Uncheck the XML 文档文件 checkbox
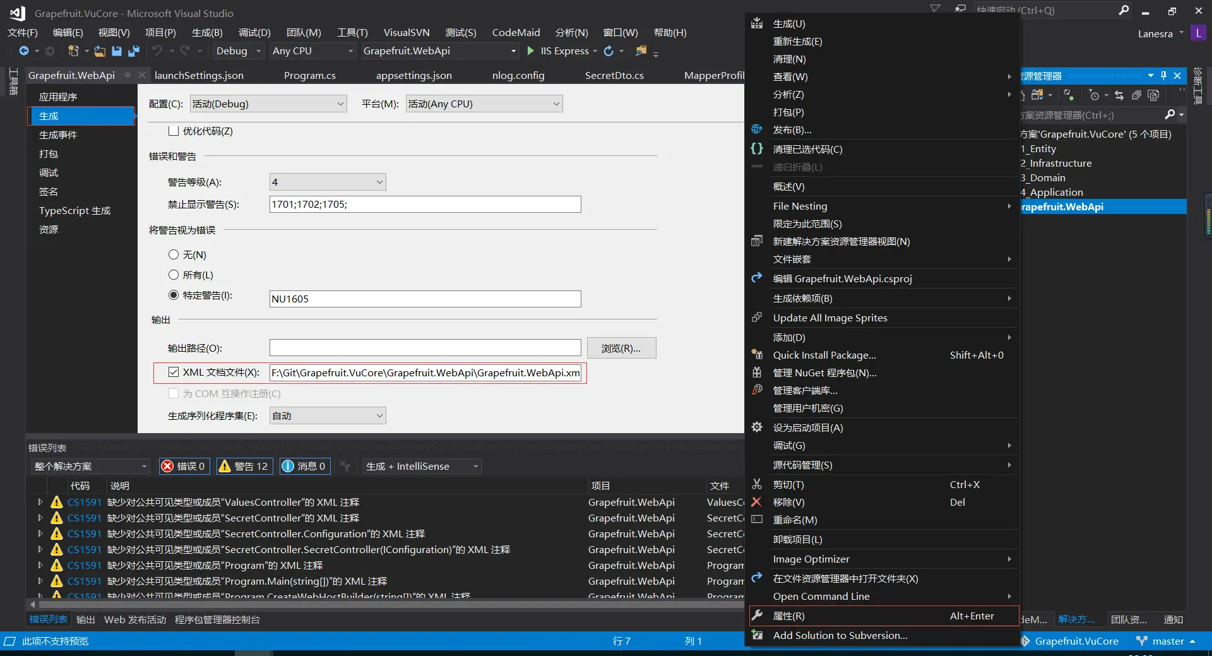 (x=174, y=373)
